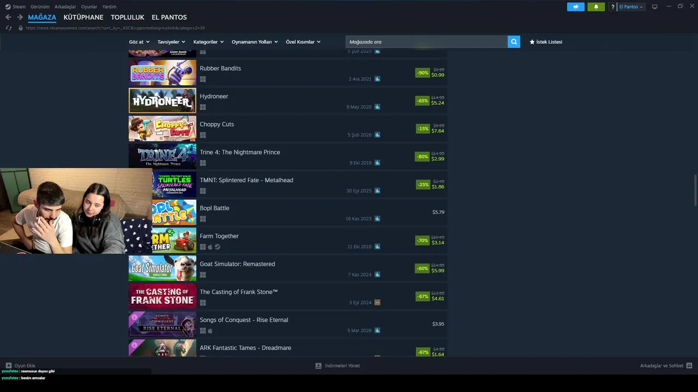
Task: Open Goat Simulator: Remastered thumbnail
Action: (x=163, y=268)
